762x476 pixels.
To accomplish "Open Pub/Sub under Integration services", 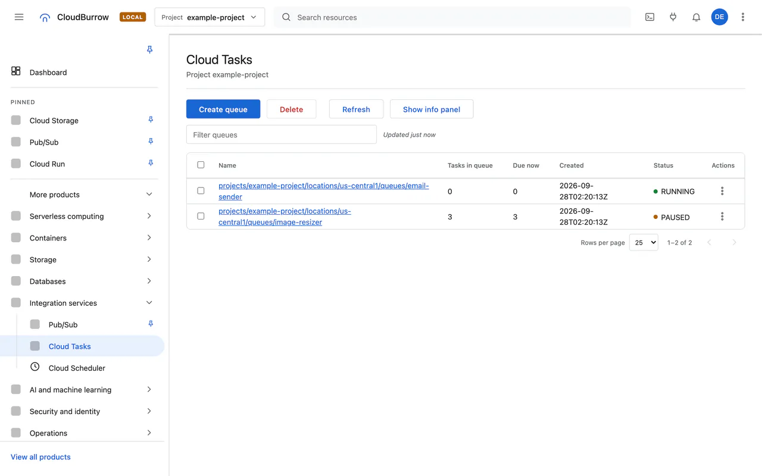I will coord(63,324).
